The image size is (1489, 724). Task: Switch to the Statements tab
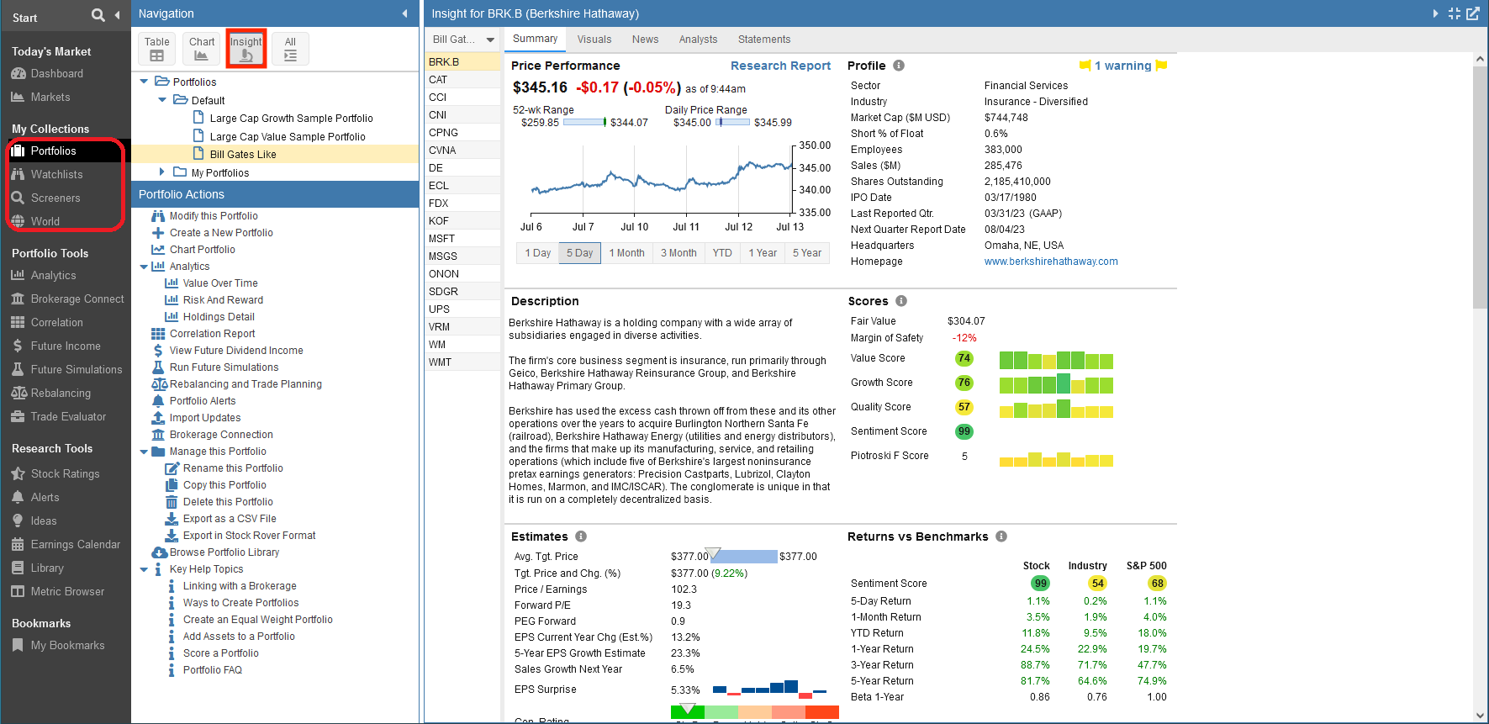[764, 40]
